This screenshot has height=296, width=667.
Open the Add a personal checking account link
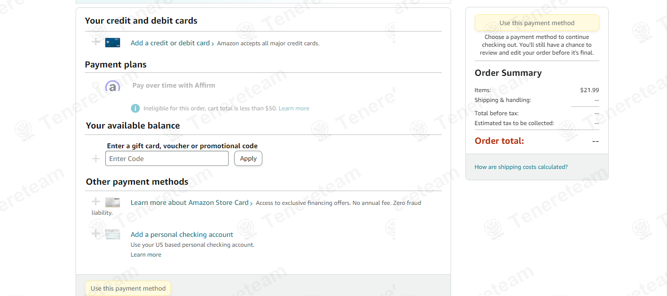(182, 234)
